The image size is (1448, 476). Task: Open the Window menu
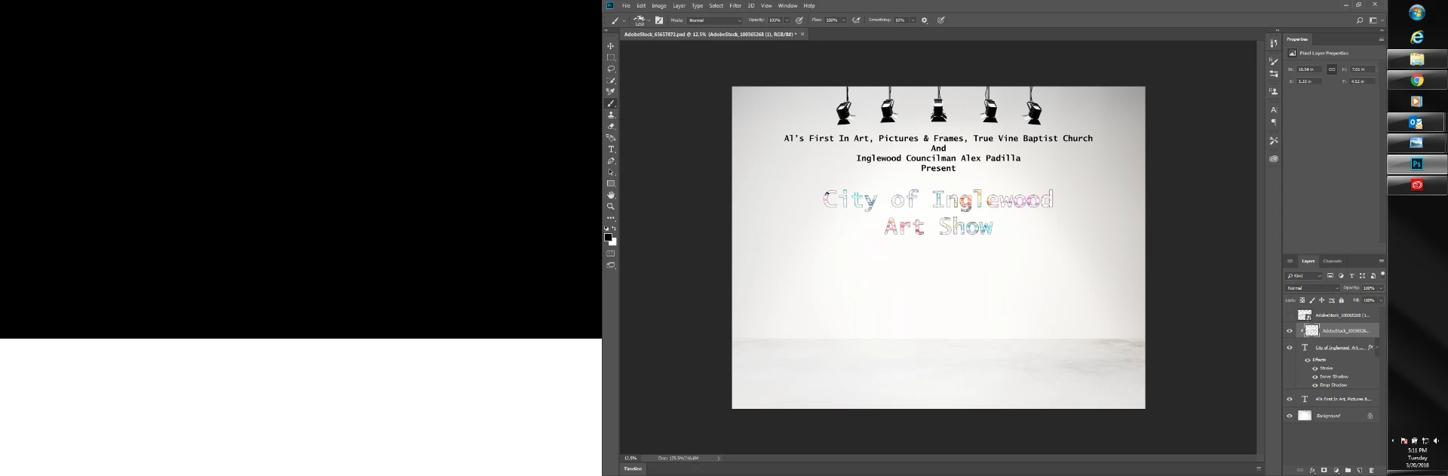788,5
